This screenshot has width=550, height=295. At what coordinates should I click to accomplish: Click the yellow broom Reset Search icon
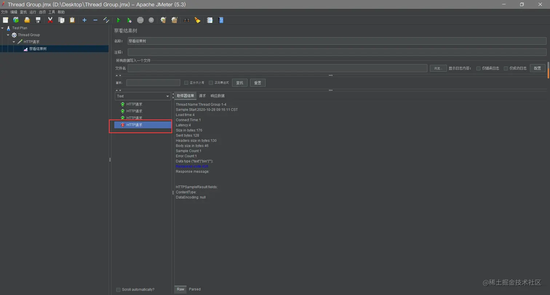[x=198, y=20]
